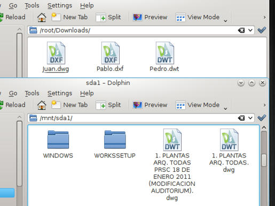The width and height of the screenshot is (275, 206).
Task: Click View Mode in the sda1 window
Action: click(x=198, y=105)
